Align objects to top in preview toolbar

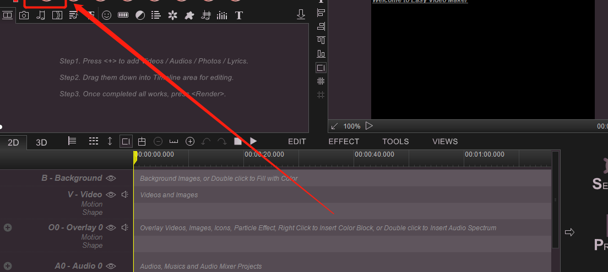tap(321, 40)
